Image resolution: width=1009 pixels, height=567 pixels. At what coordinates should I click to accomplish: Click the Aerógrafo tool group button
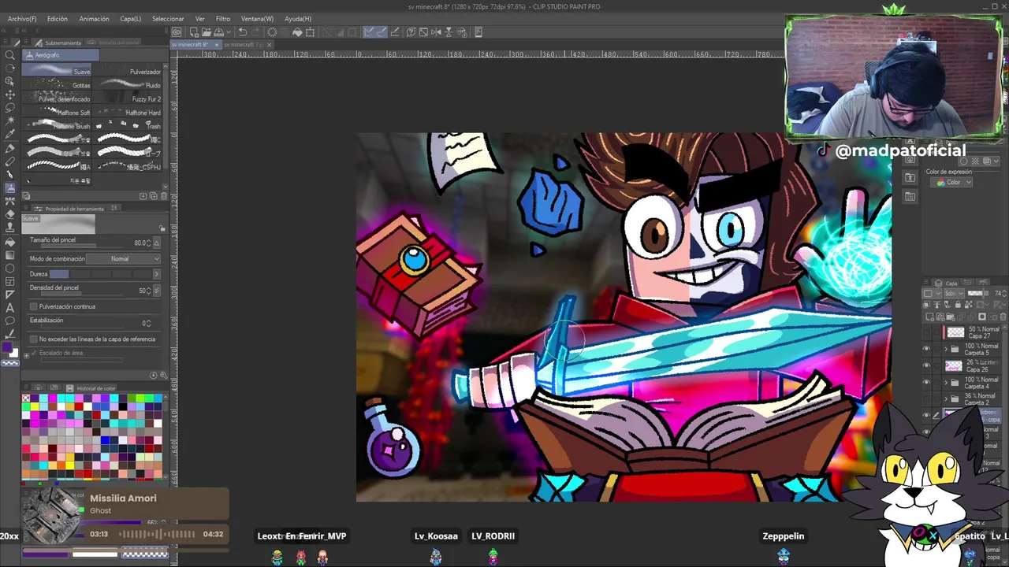61,55
